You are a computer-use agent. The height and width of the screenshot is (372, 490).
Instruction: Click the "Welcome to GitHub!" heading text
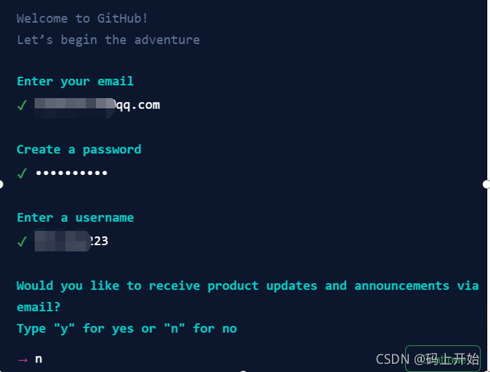[x=82, y=18]
